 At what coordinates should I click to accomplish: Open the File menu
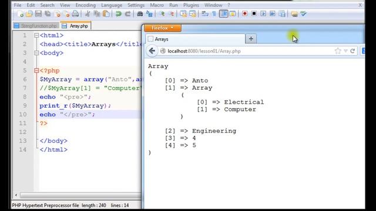coord(18,5)
